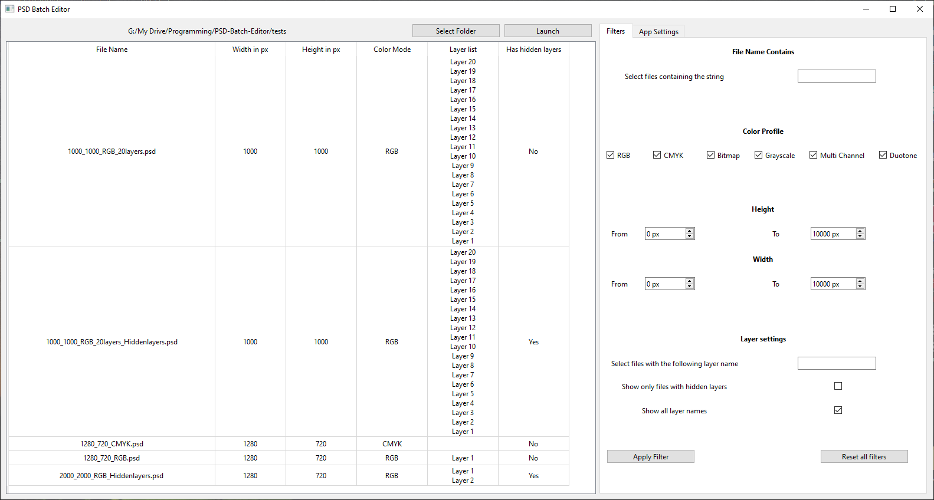Screen dimensions: 934x500
Task: Click the Launch button
Action: pos(548,31)
